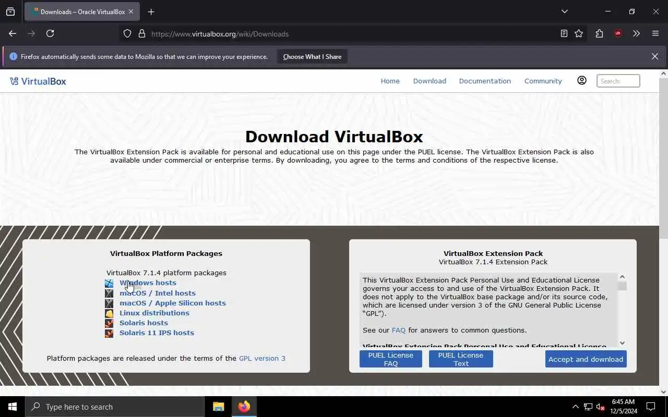Viewport: 668px width, 417px height.
Task: Open the taskbar clock and date
Action: (x=623, y=407)
